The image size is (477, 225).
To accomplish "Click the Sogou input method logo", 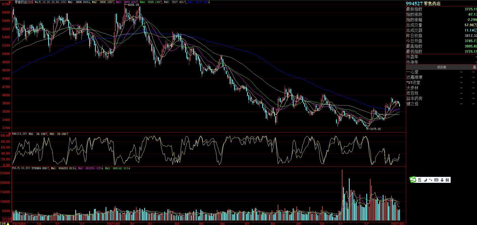I will (413, 180).
